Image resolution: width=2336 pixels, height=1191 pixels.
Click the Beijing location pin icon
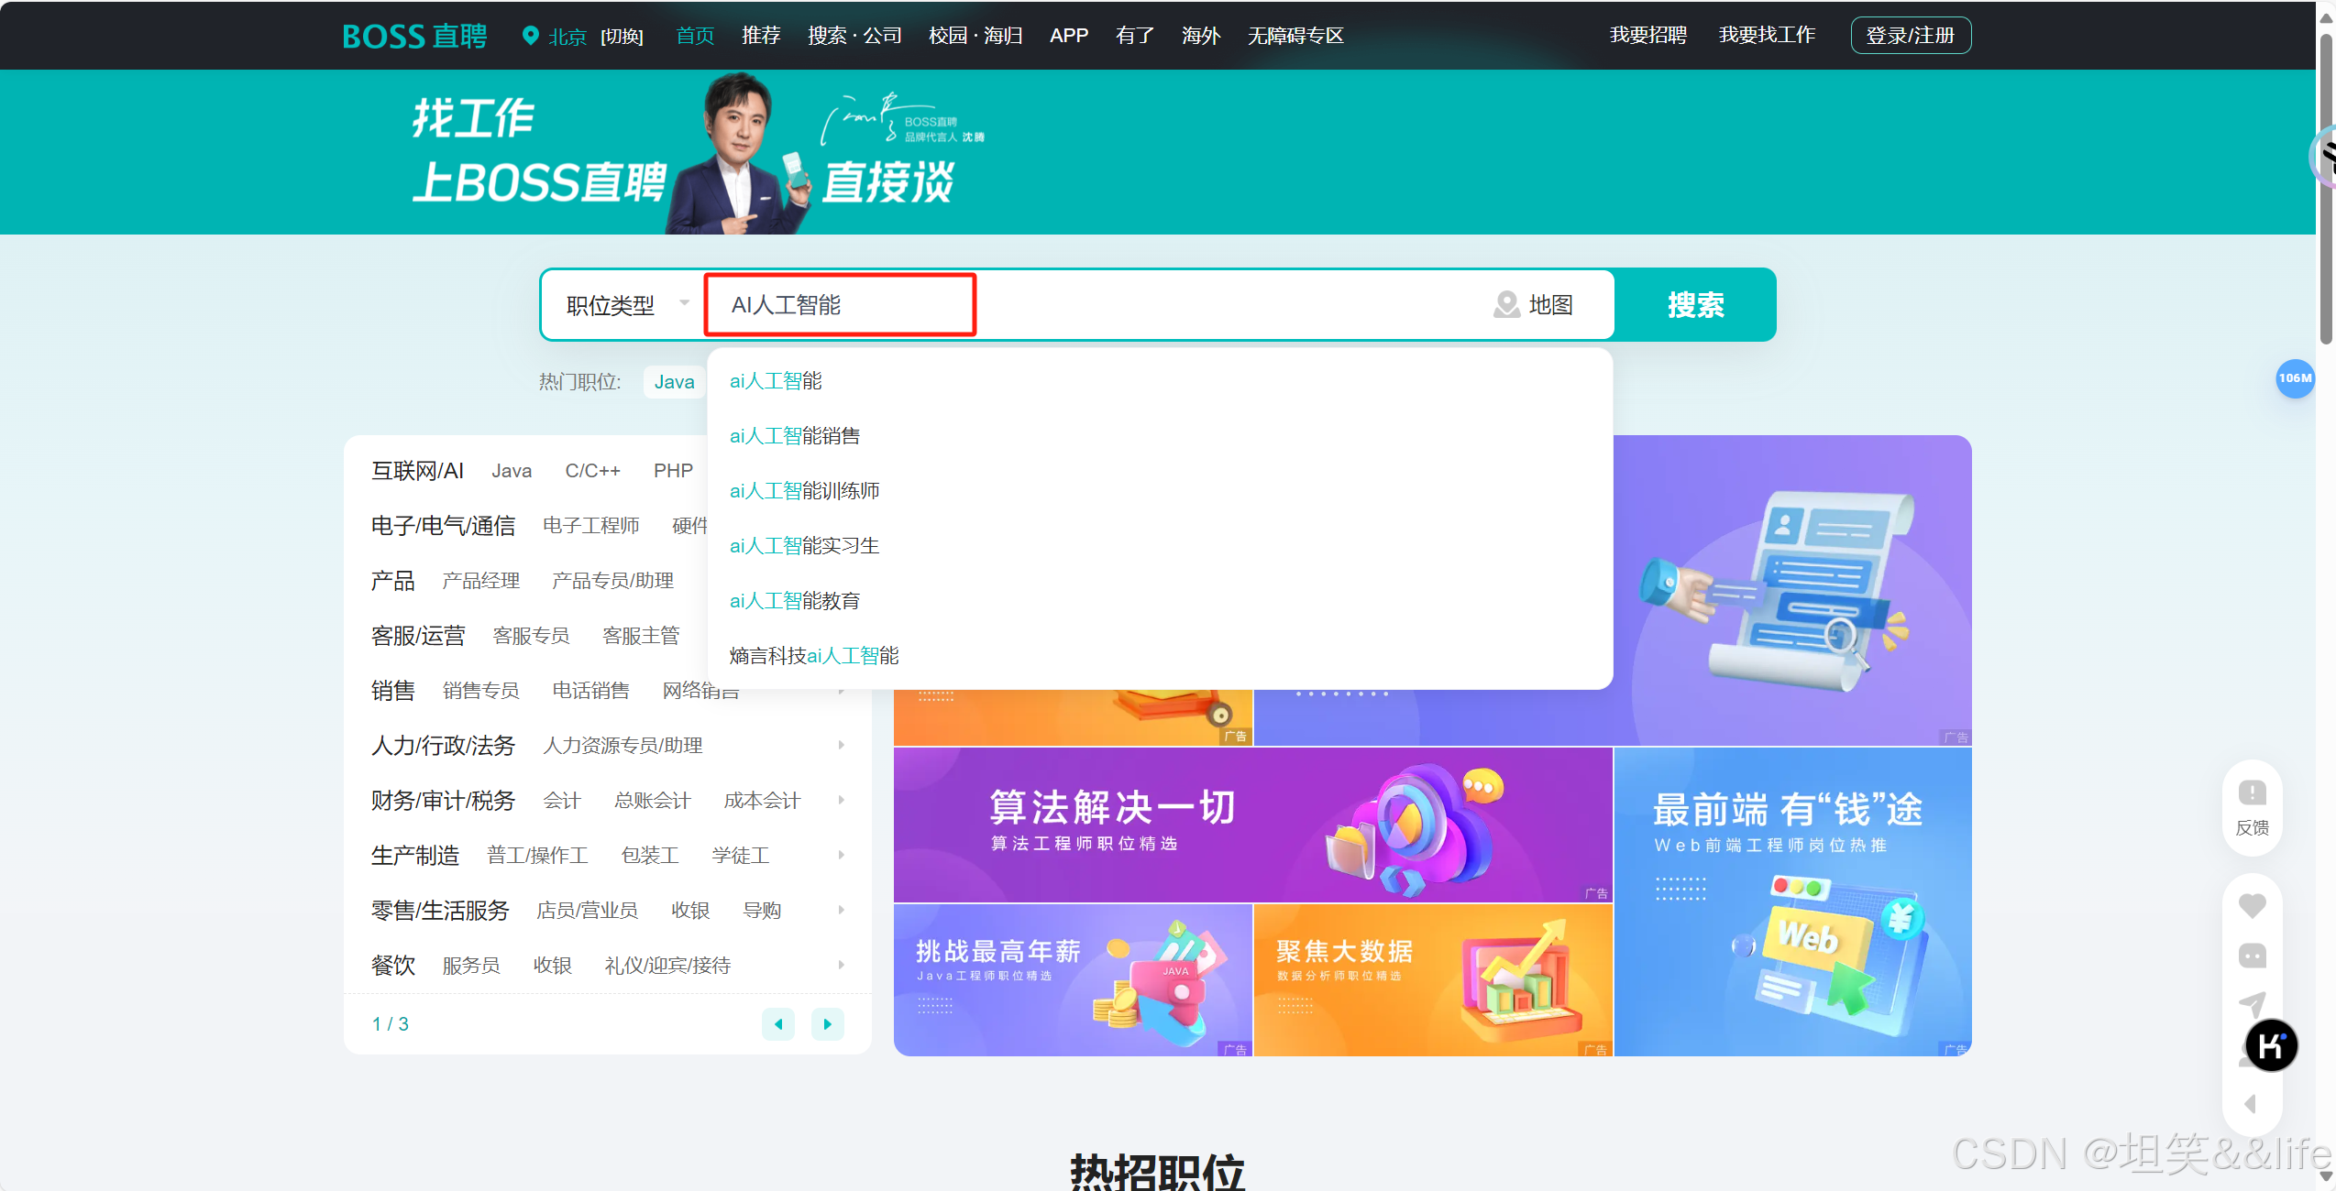[x=530, y=36]
